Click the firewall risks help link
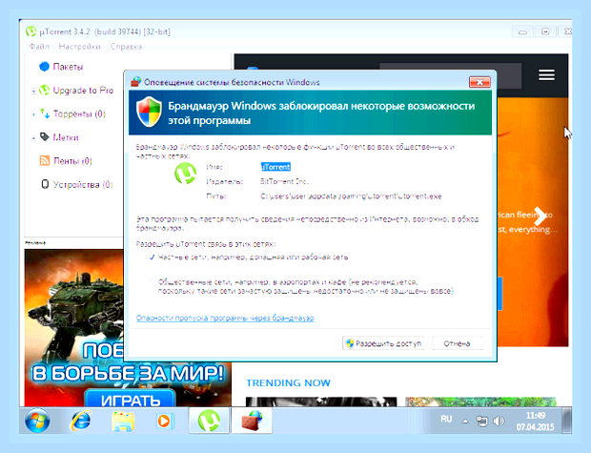This screenshot has width=591, height=453. tap(225, 318)
